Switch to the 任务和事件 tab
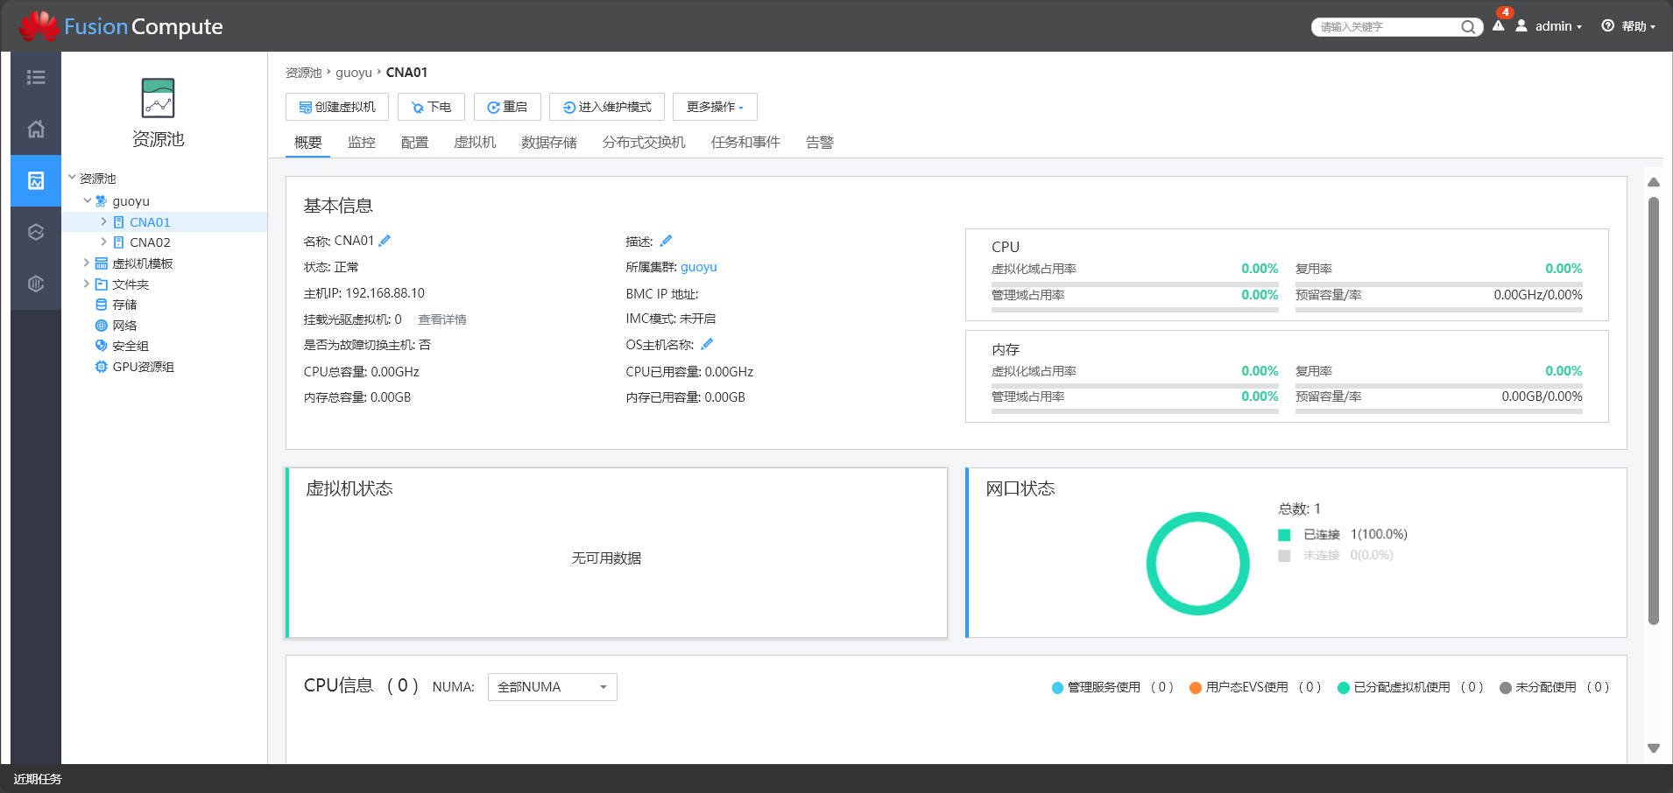Image resolution: width=1673 pixels, height=793 pixels. tap(745, 143)
